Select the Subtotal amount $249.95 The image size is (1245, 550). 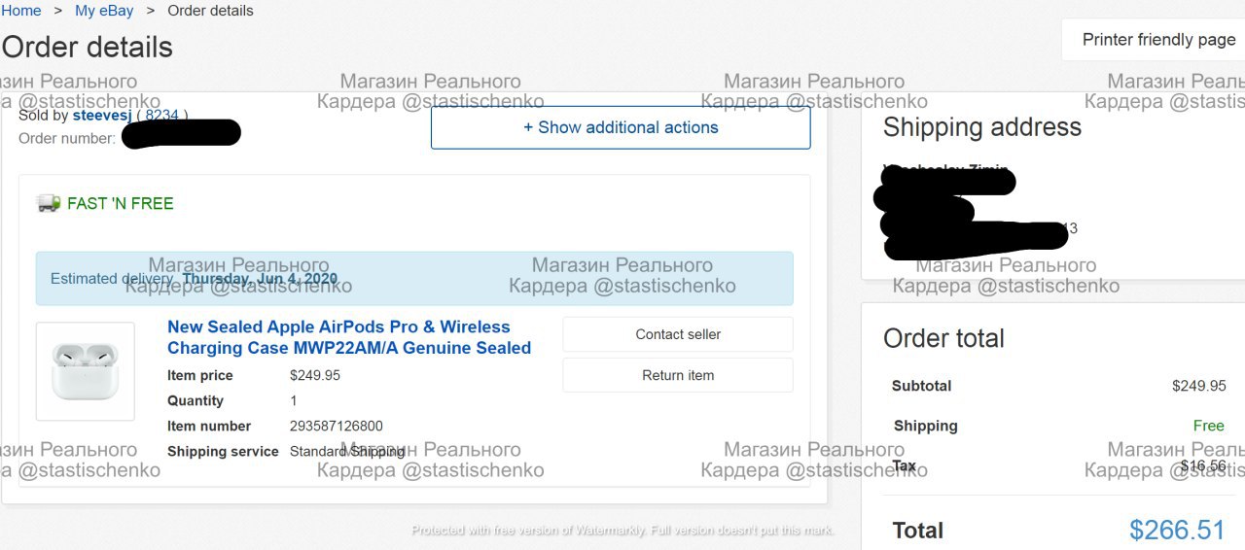(x=1199, y=386)
